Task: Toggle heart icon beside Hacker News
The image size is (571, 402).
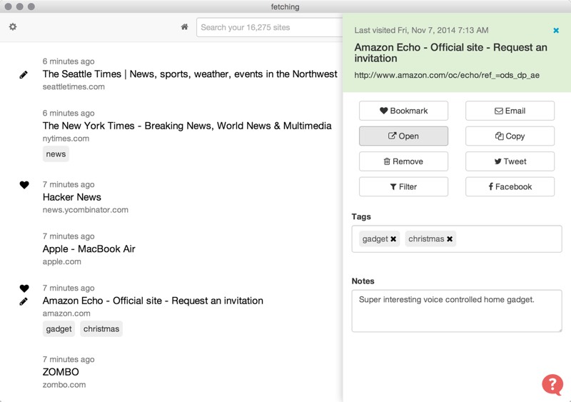Action: click(x=24, y=185)
